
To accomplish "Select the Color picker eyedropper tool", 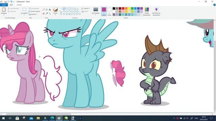I will coord(47,13).
